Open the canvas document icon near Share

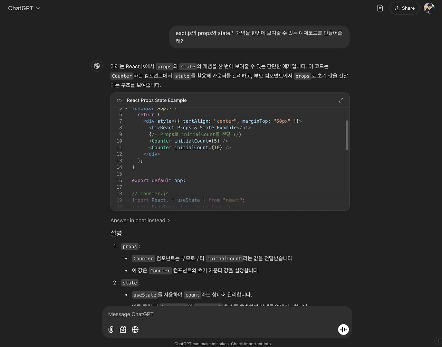click(x=380, y=8)
